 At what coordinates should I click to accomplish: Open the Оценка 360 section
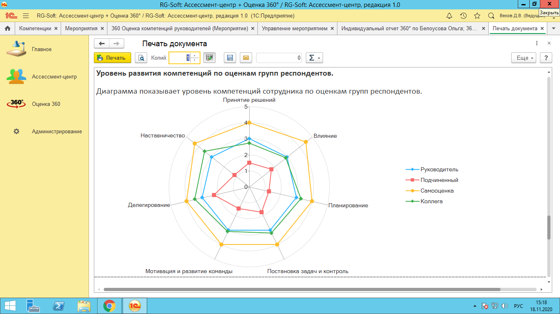(x=44, y=104)
